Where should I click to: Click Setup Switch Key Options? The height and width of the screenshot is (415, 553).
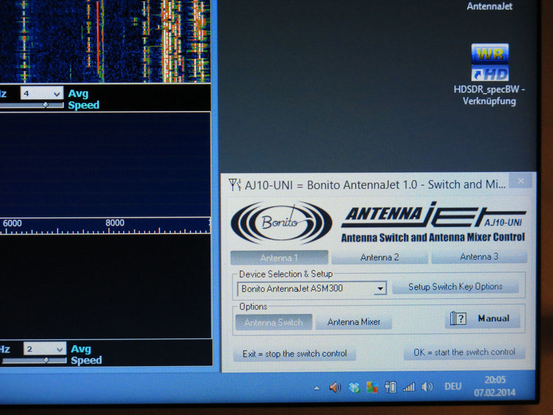pos(455,287)
